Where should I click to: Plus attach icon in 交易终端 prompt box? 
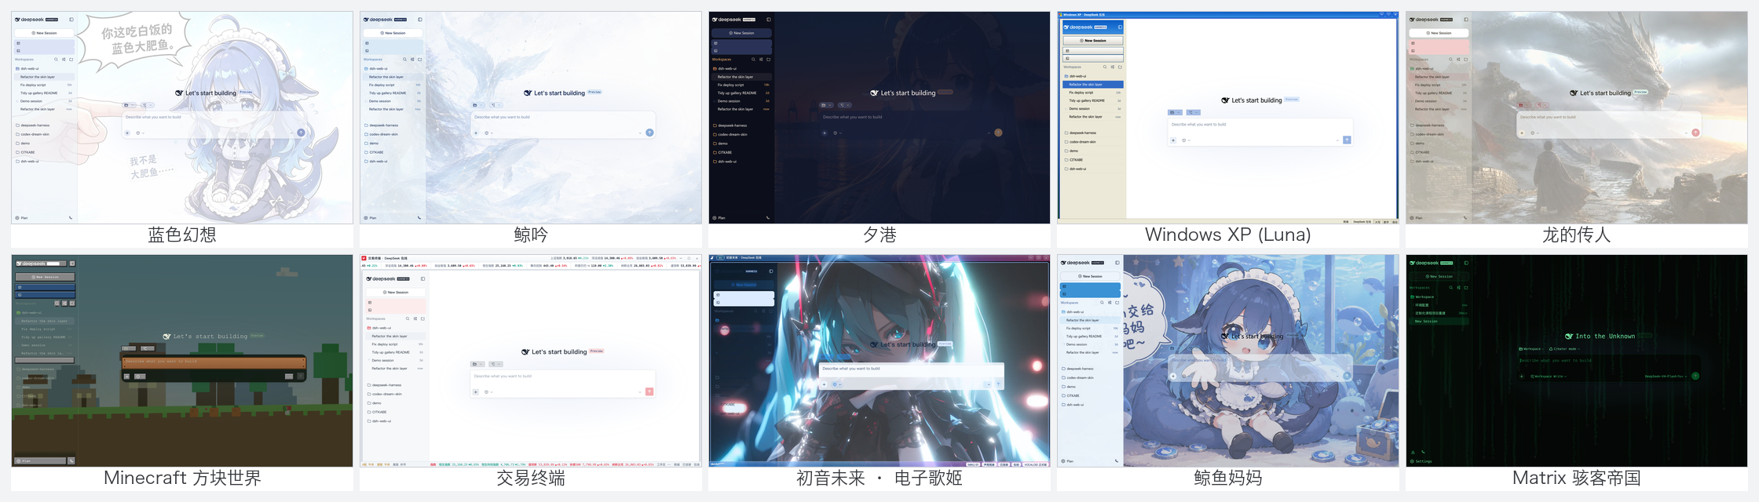[x=476, y=391]
